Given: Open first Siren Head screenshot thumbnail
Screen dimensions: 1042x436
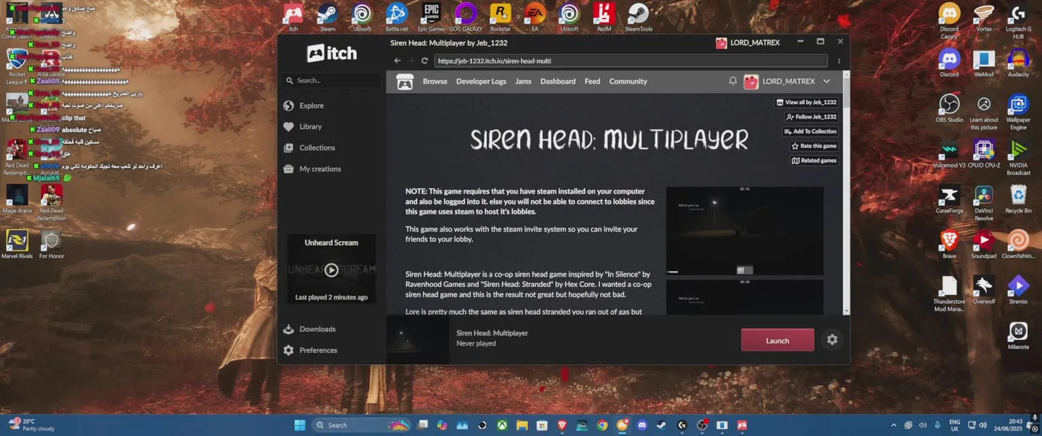Looking at the screenshot, I should (x=744, y=231).
